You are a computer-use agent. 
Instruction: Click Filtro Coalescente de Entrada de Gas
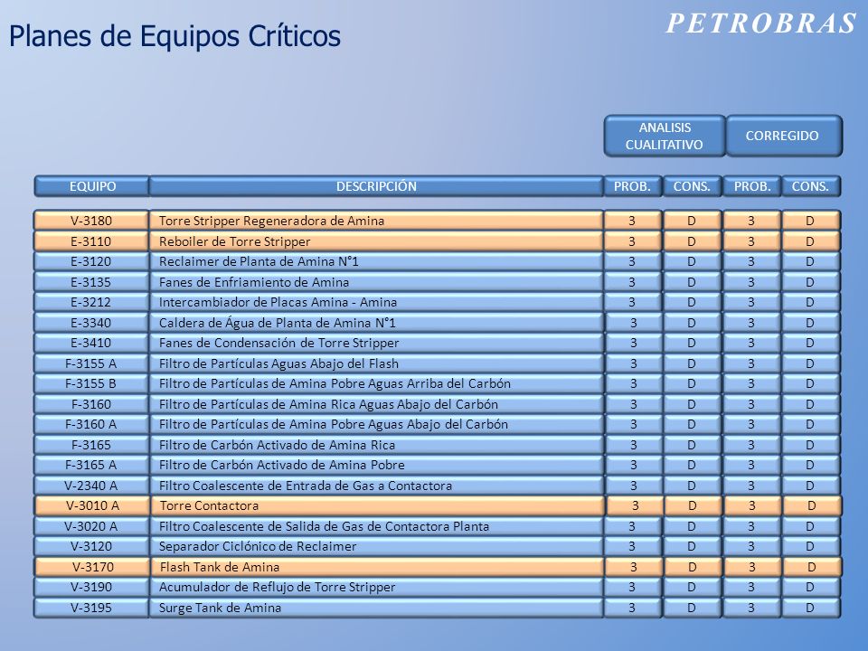376,486
